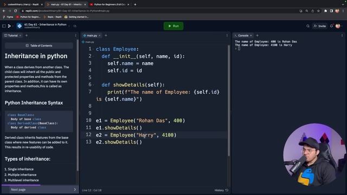Open the Python for Beginners bookmark

tap(28, 17)
